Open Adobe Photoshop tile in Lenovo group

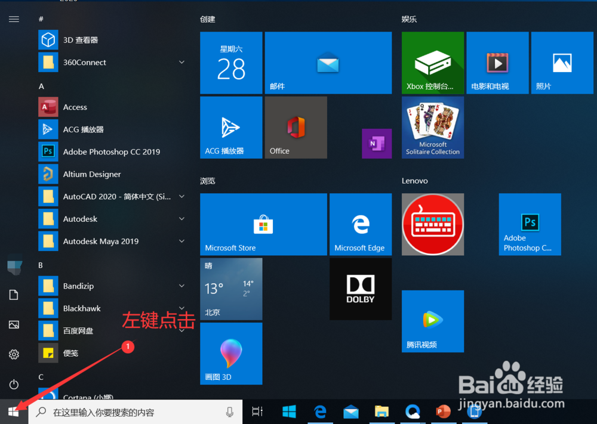(530, 224)
